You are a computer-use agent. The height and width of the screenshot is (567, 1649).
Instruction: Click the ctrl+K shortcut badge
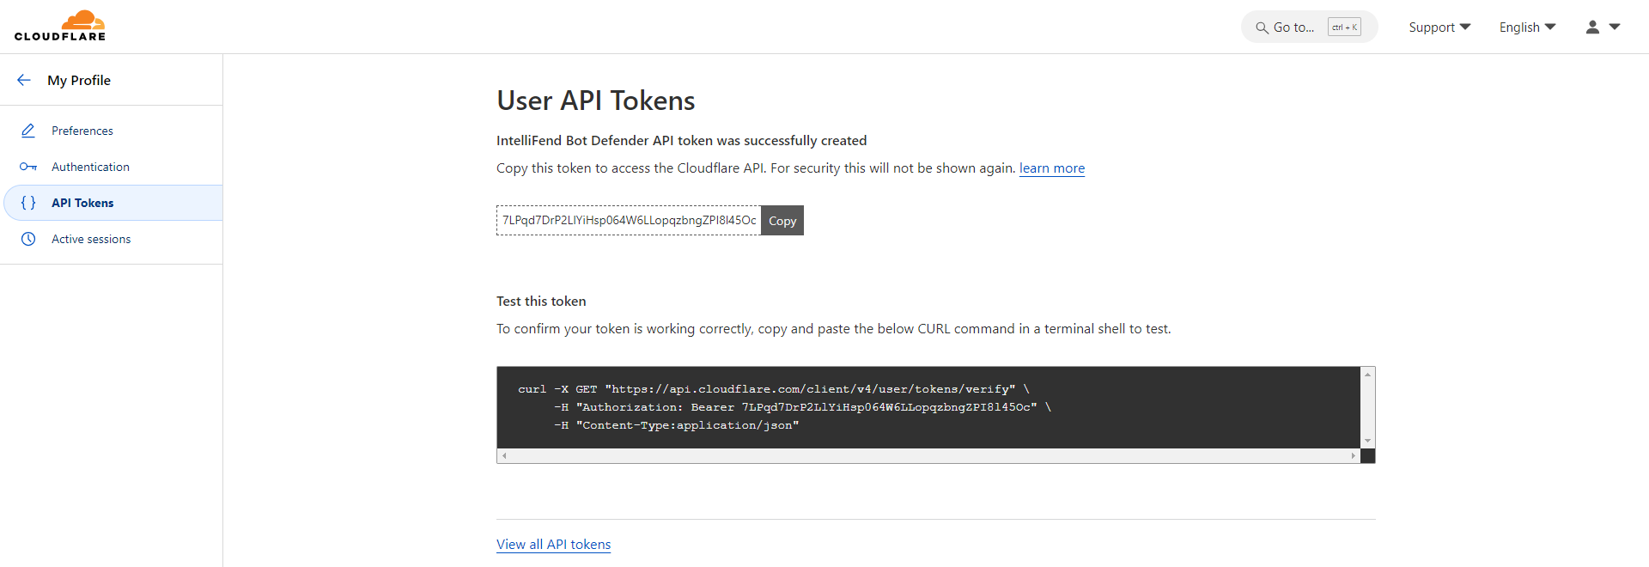[1344, 27]
